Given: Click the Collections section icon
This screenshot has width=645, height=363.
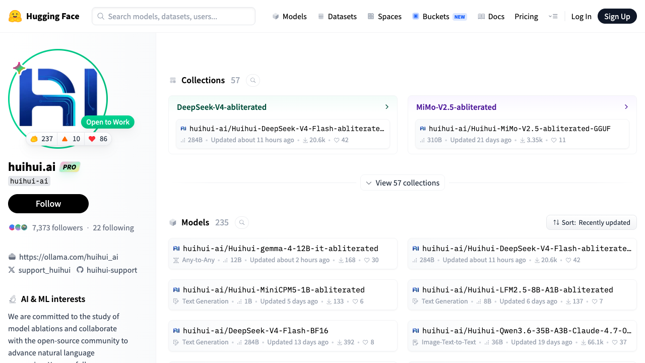Looking at the screenshot, I should (173, 80).
